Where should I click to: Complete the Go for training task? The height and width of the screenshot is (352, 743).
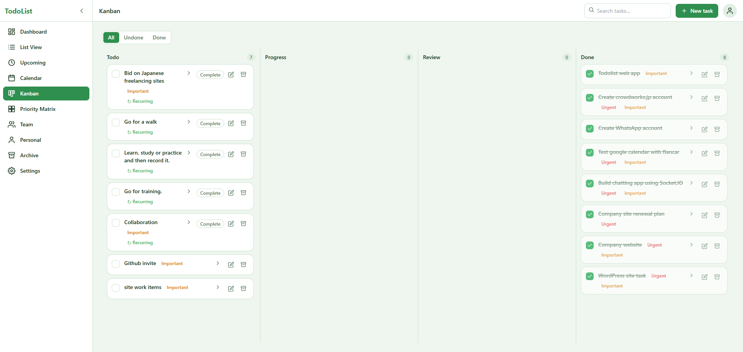click(210, 193)
